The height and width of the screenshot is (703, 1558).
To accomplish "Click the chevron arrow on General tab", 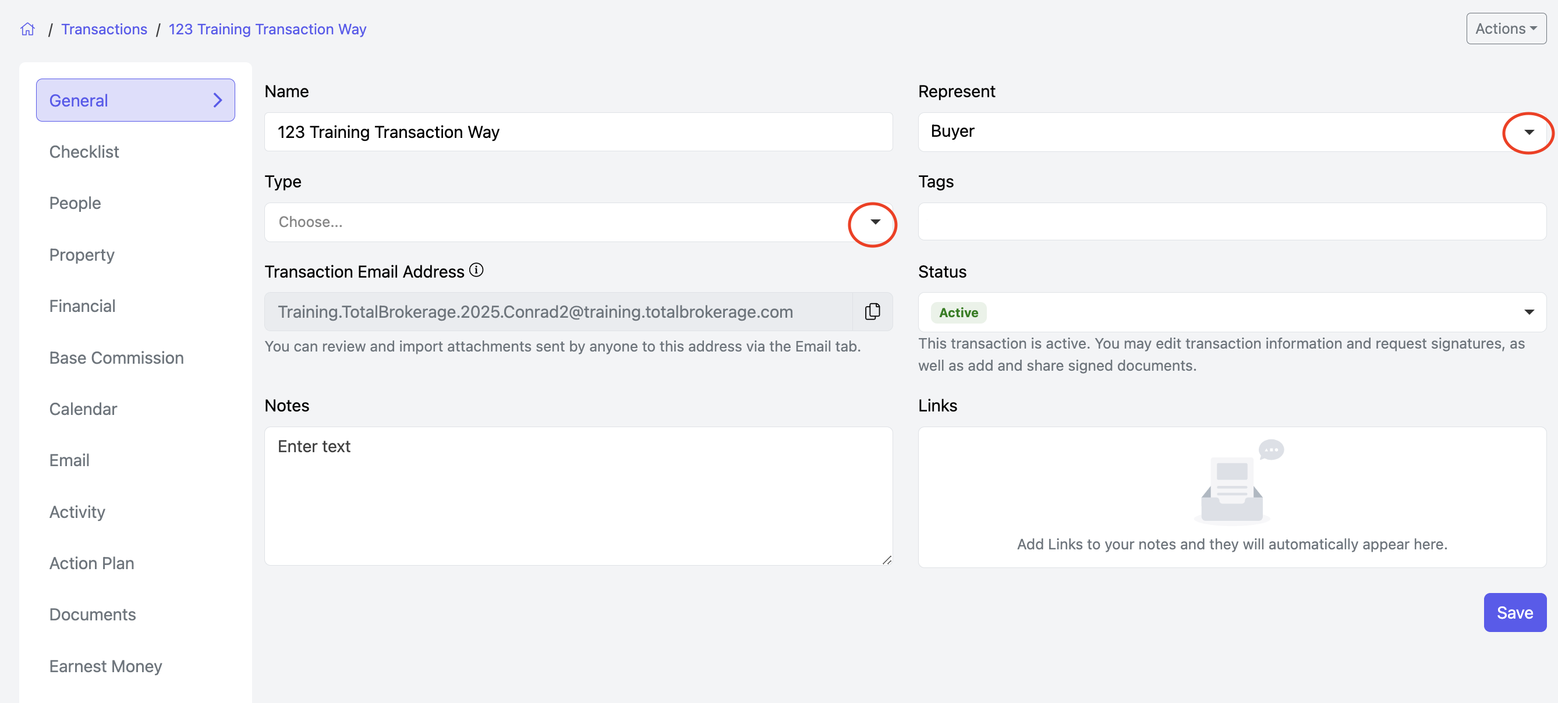I will coord(218,100).
